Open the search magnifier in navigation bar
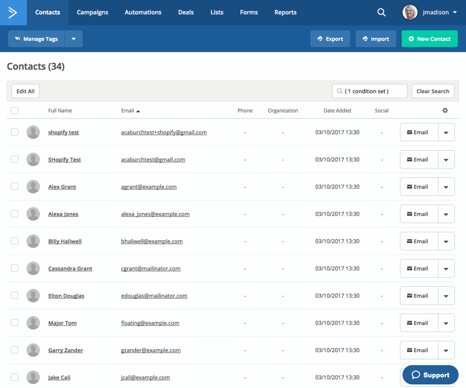Image resolution: width=466 pixels, height=388 pixels. click(381, 12)
